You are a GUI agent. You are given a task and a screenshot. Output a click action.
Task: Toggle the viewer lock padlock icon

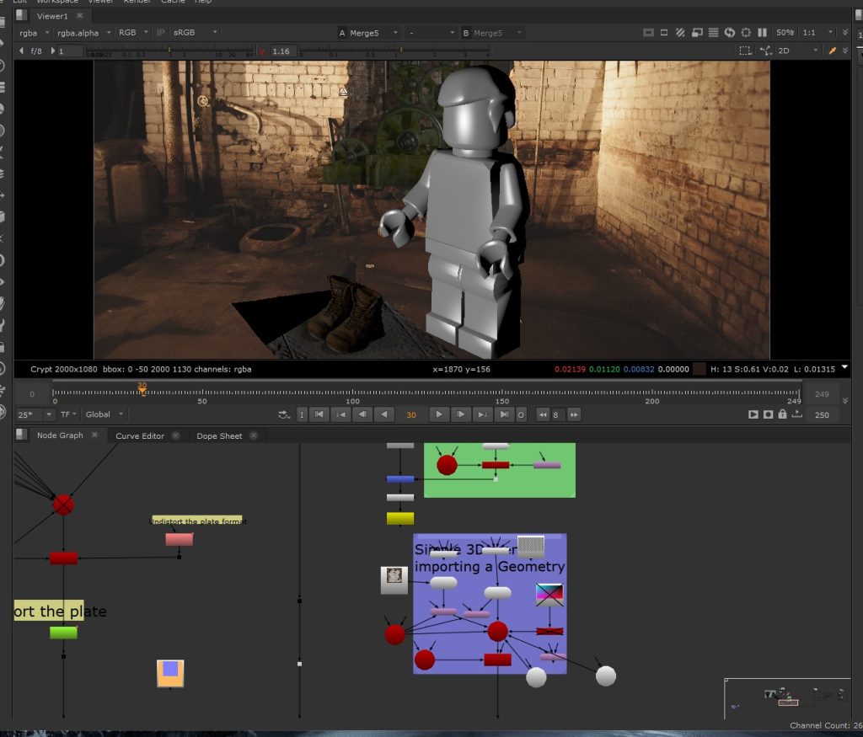pos(782,414)
